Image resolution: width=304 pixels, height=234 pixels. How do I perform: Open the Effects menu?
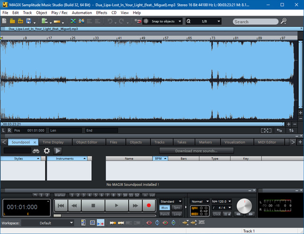pos(102,13)
